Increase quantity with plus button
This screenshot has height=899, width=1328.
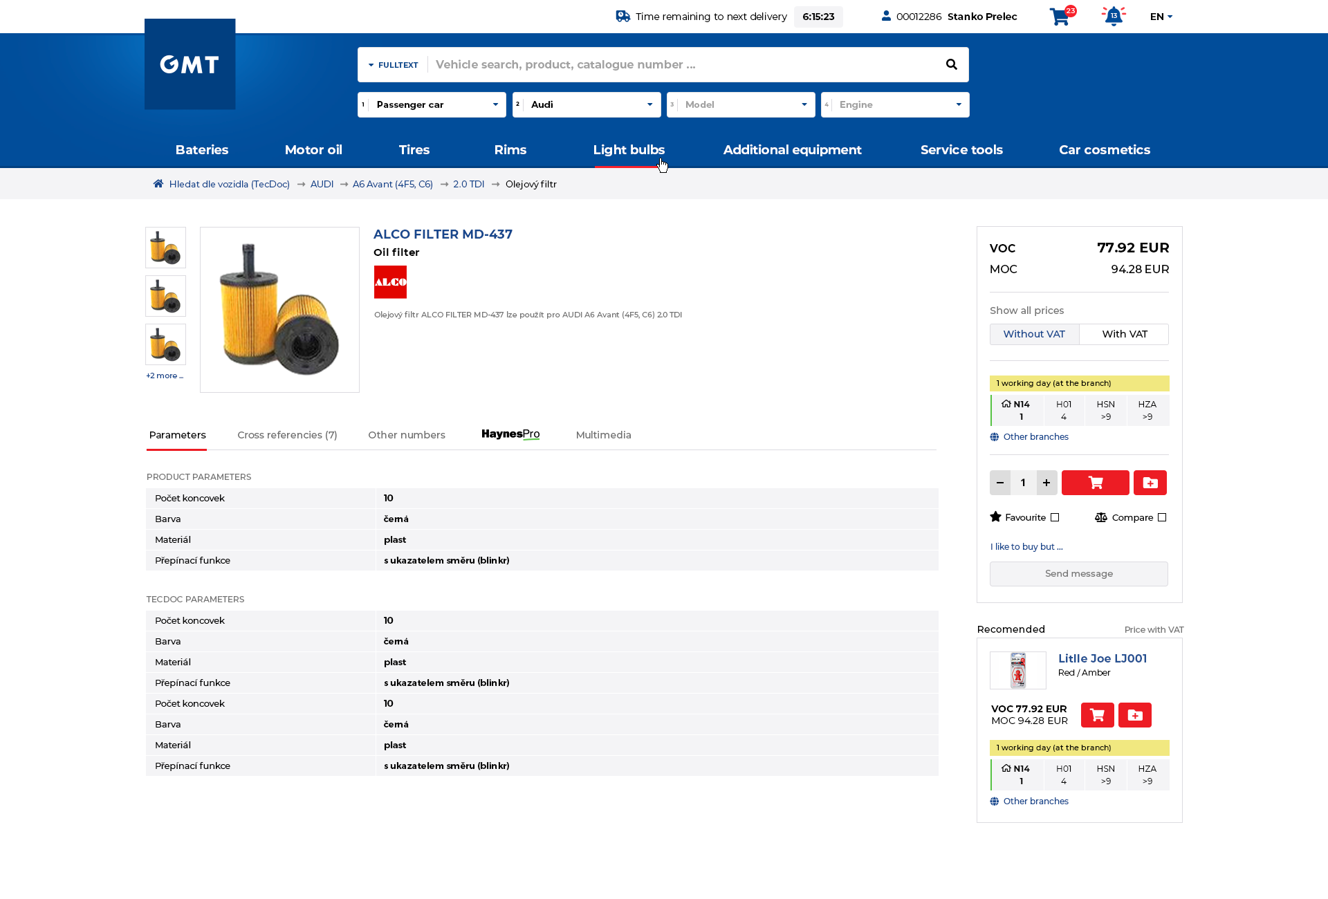click(x=1046, y=483)
